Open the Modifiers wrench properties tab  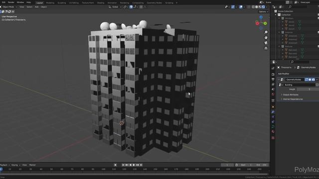(x=273, y=112)
